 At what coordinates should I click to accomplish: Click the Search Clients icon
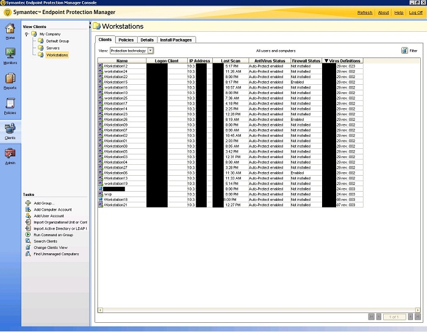28,241
